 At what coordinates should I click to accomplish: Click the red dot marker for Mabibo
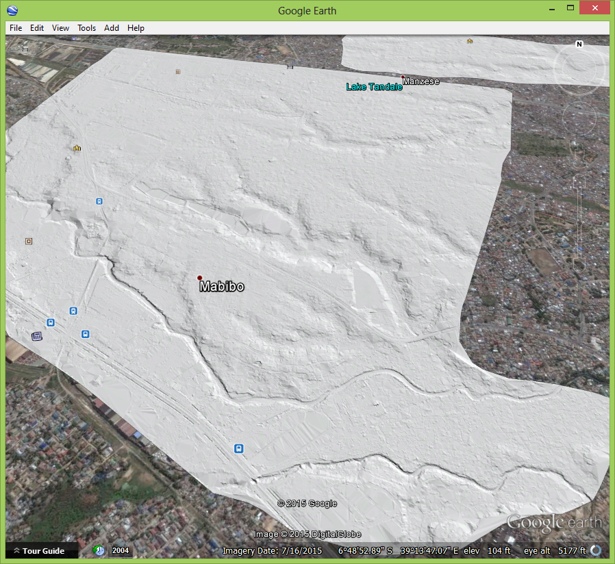click(x=200, y=278)
